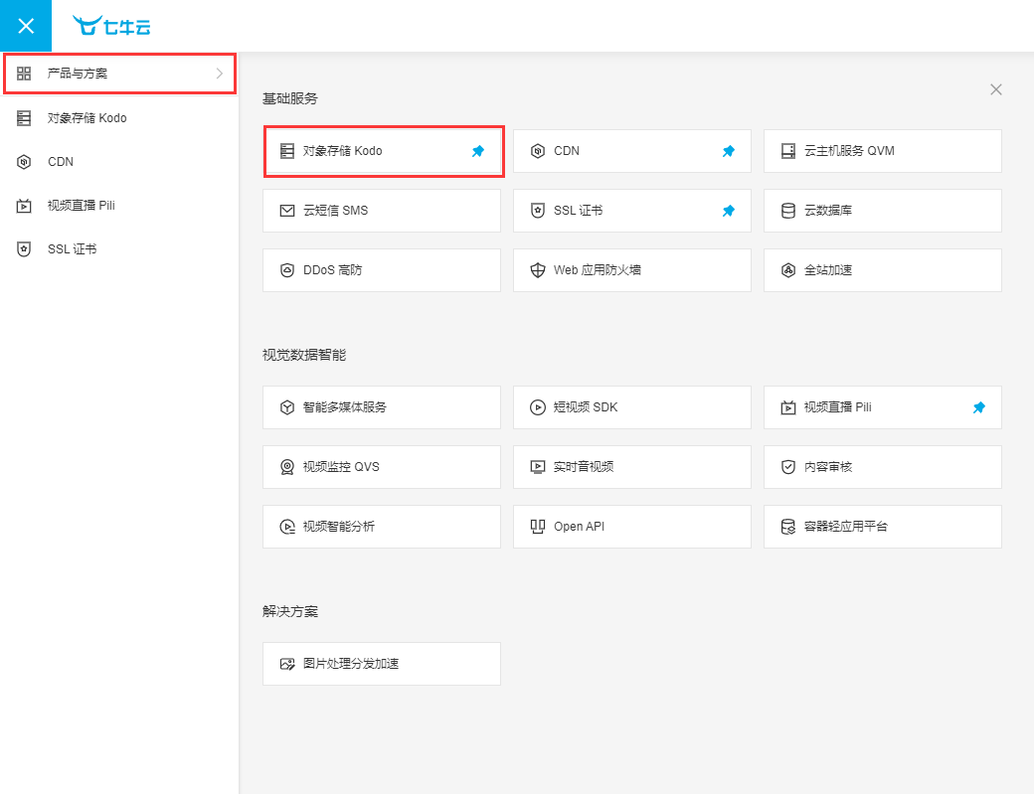The width and height of the screenshot is (1034, 794).
Task: Click the 云短信 SMS envelope icon
Action: click(x=287, y=211)
